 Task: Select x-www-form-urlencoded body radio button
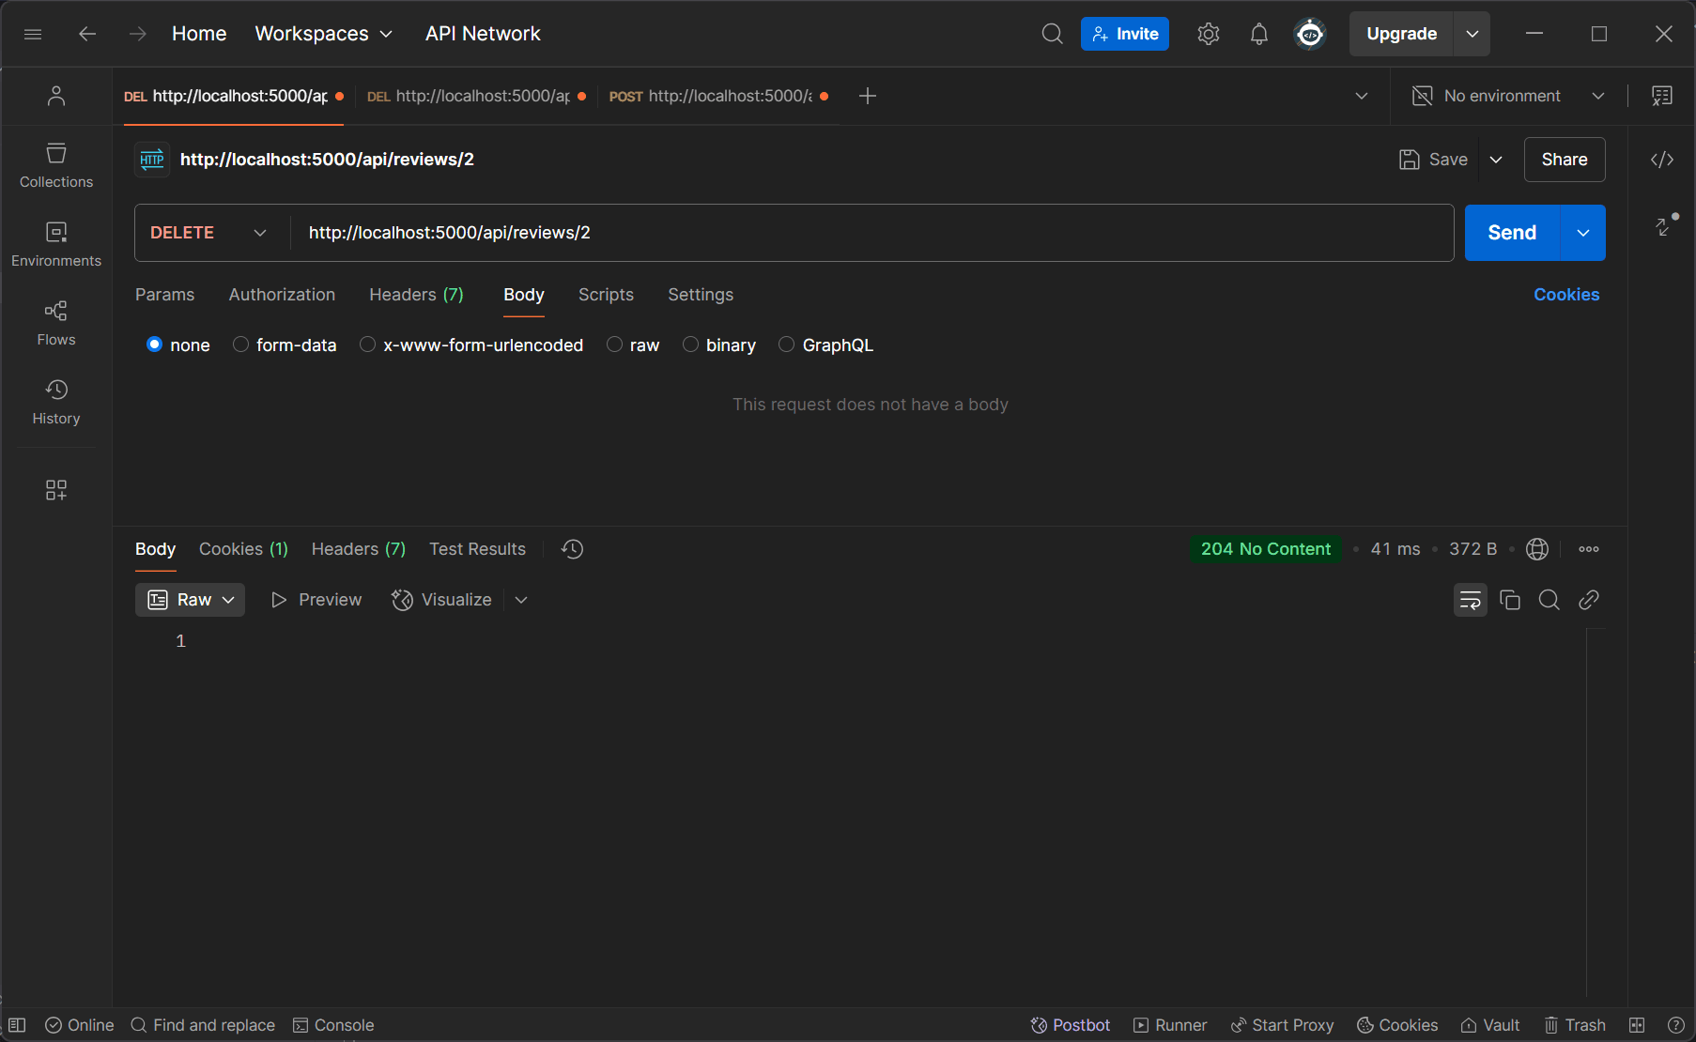[x=368, y=345]
